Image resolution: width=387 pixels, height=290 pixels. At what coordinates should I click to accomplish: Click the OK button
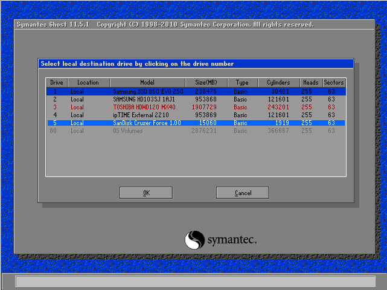coord(146,193)
